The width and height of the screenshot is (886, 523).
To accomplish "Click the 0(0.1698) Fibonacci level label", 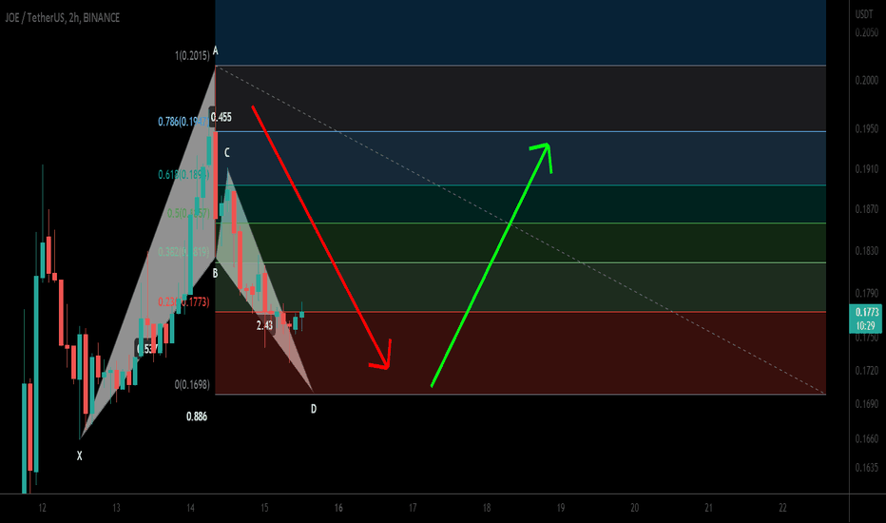I will point(192,384).
